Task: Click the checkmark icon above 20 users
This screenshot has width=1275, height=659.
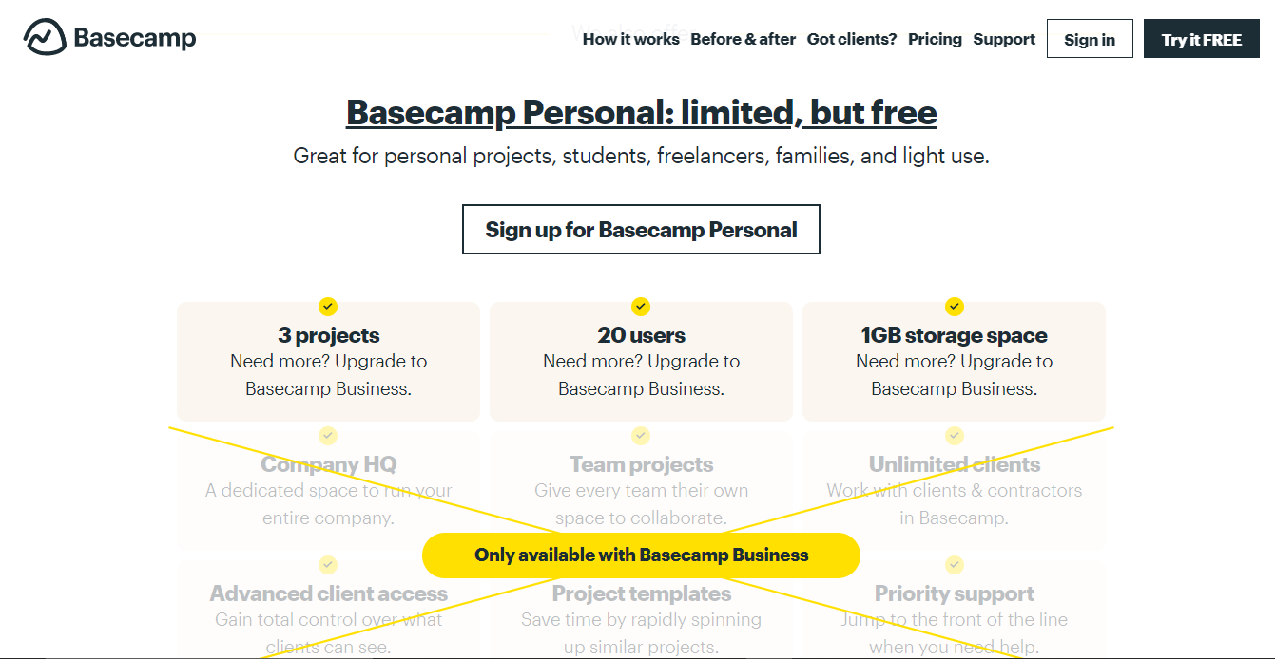Action: 641,307
